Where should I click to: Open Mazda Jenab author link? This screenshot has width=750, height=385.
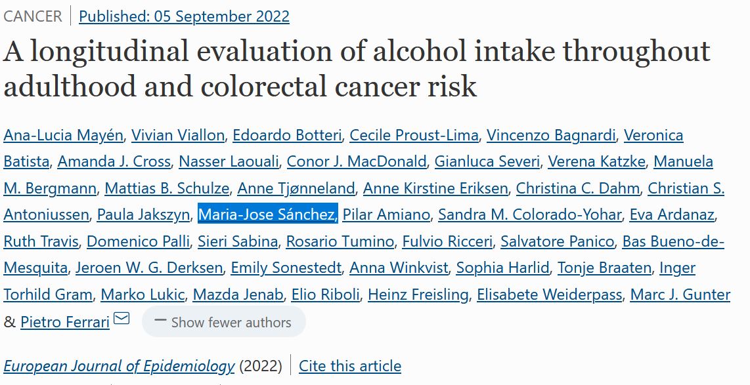pyautogui.click(x=238, y=294)
